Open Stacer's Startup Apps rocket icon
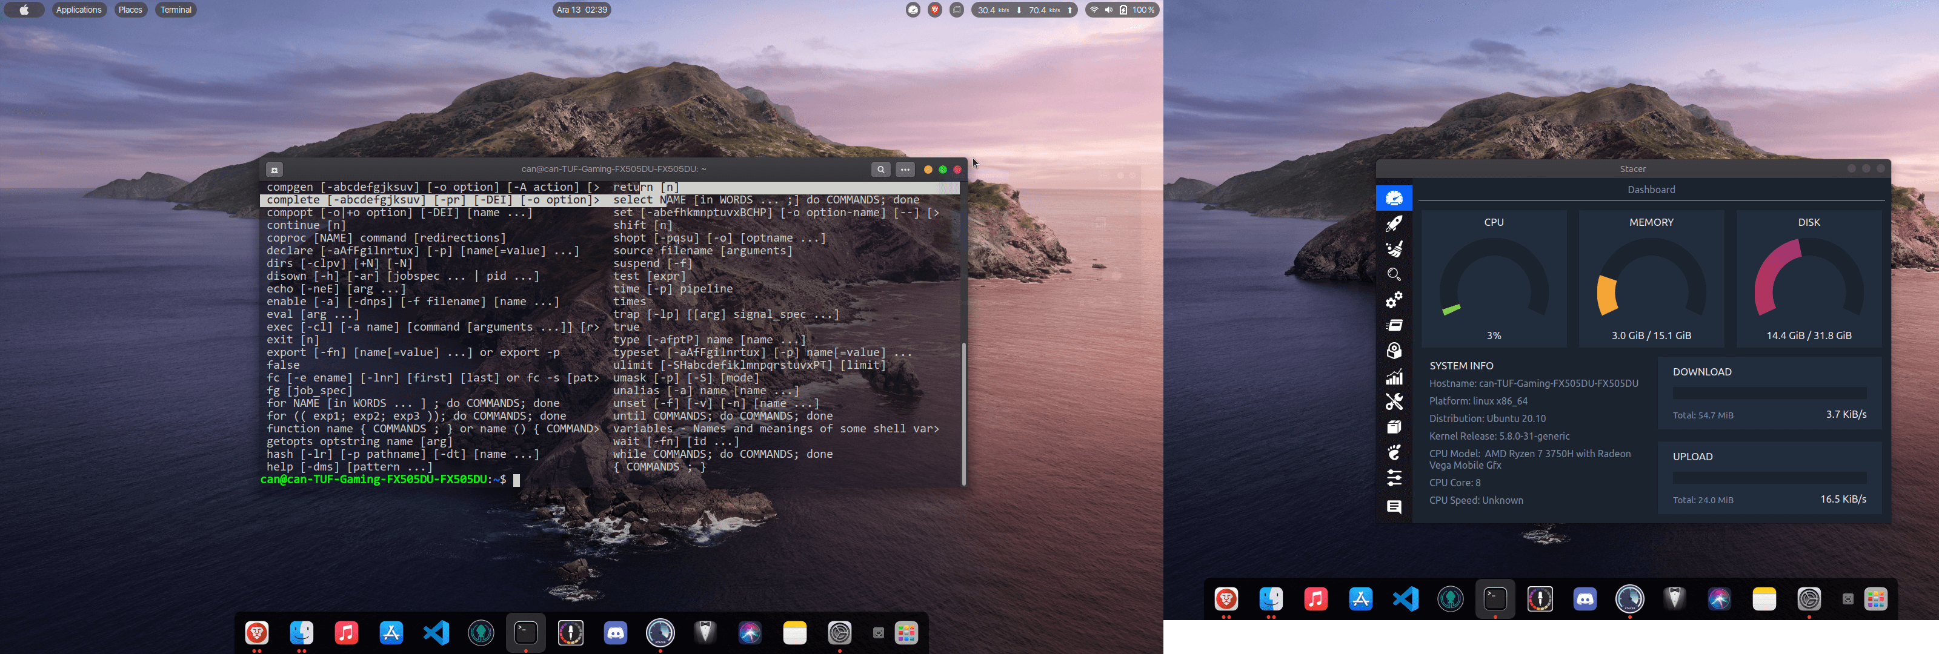The width and height of the screenshot is (1939, 654). pyautogui.click(x=1393, y=223)
